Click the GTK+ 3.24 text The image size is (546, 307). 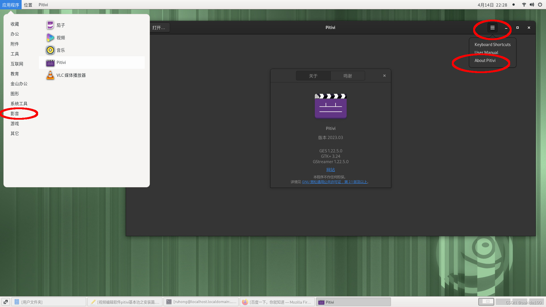330,156
